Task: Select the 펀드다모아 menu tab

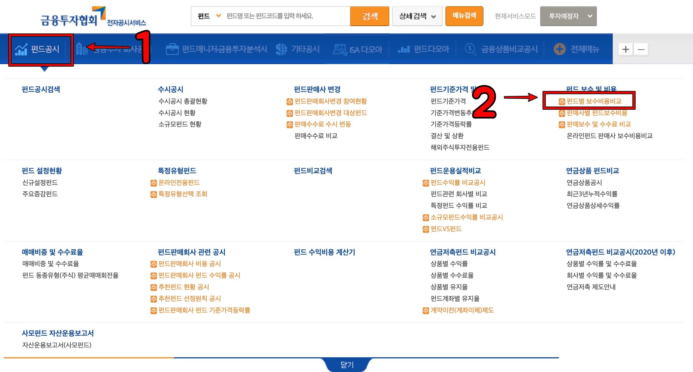Action: [x=431, y=49]
